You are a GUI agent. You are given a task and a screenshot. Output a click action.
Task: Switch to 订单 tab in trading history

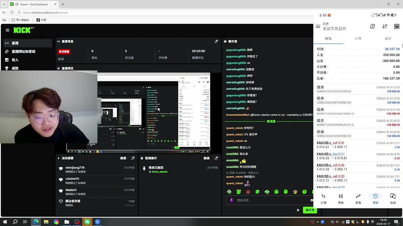(358, 39)
